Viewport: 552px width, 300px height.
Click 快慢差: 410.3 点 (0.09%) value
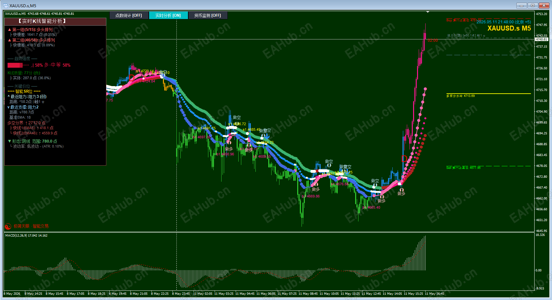[32, 45]
